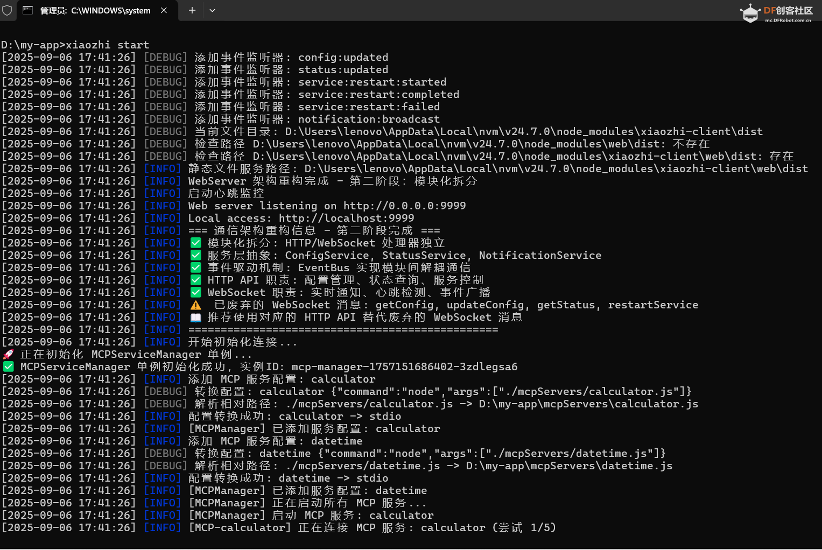
Task: Click the green check beside 服务层抽象
Action: [196, 255]
